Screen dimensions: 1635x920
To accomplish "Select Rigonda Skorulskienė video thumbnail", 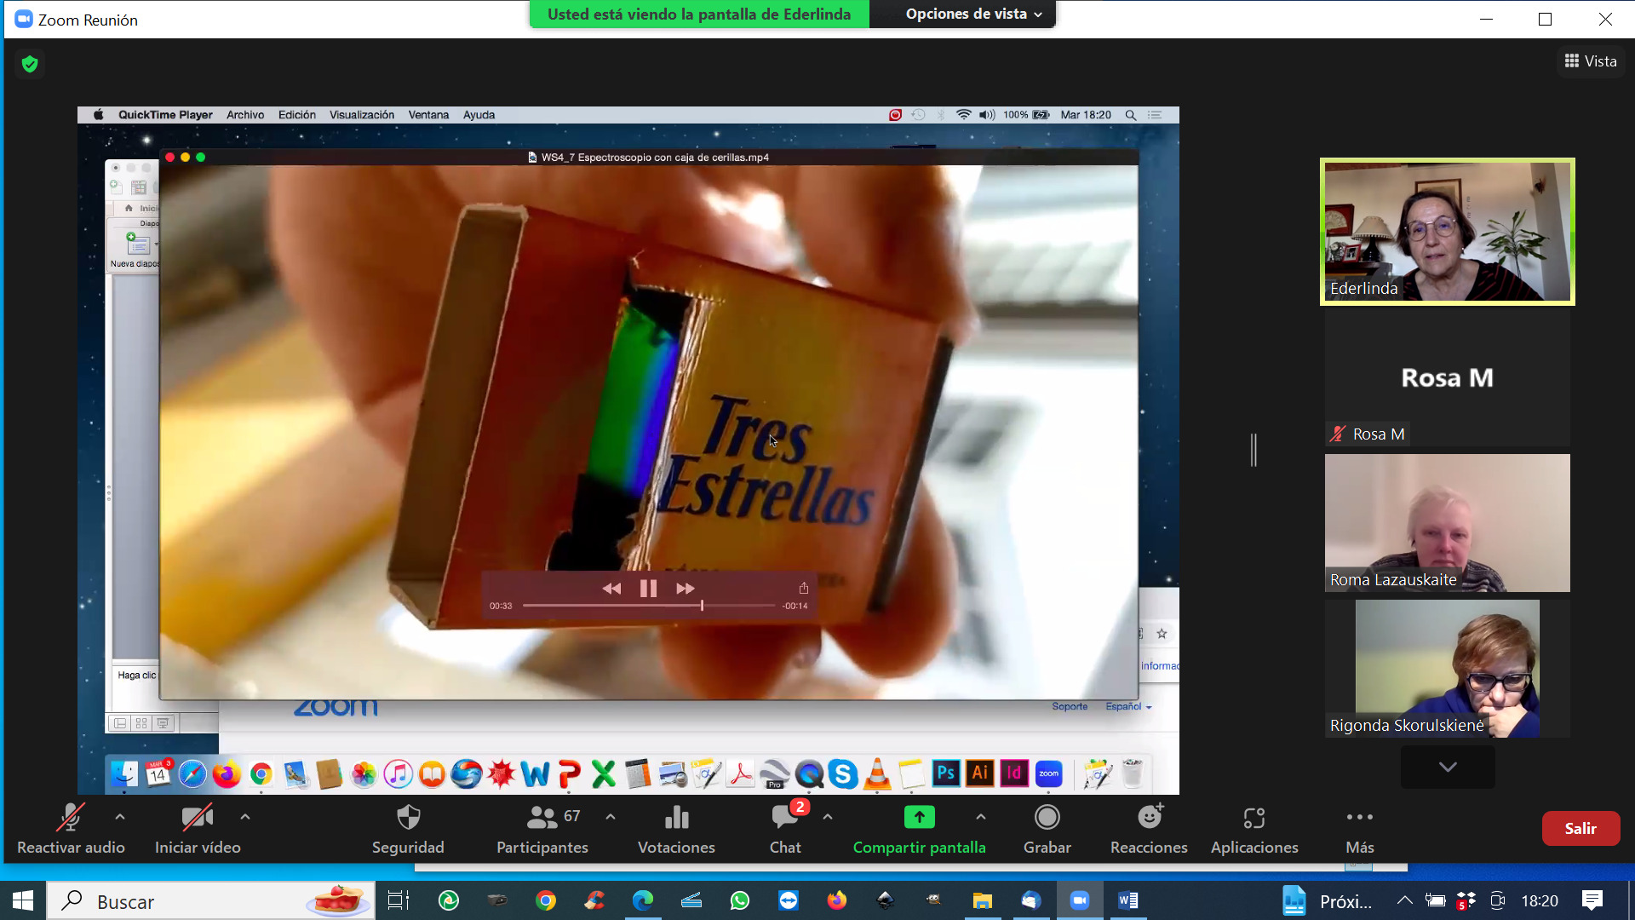I will click(x=1448, y=669).
